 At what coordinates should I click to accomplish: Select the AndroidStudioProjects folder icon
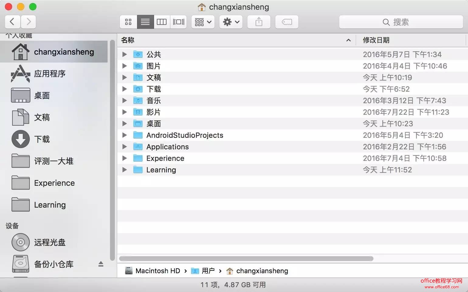coord(138,135)
